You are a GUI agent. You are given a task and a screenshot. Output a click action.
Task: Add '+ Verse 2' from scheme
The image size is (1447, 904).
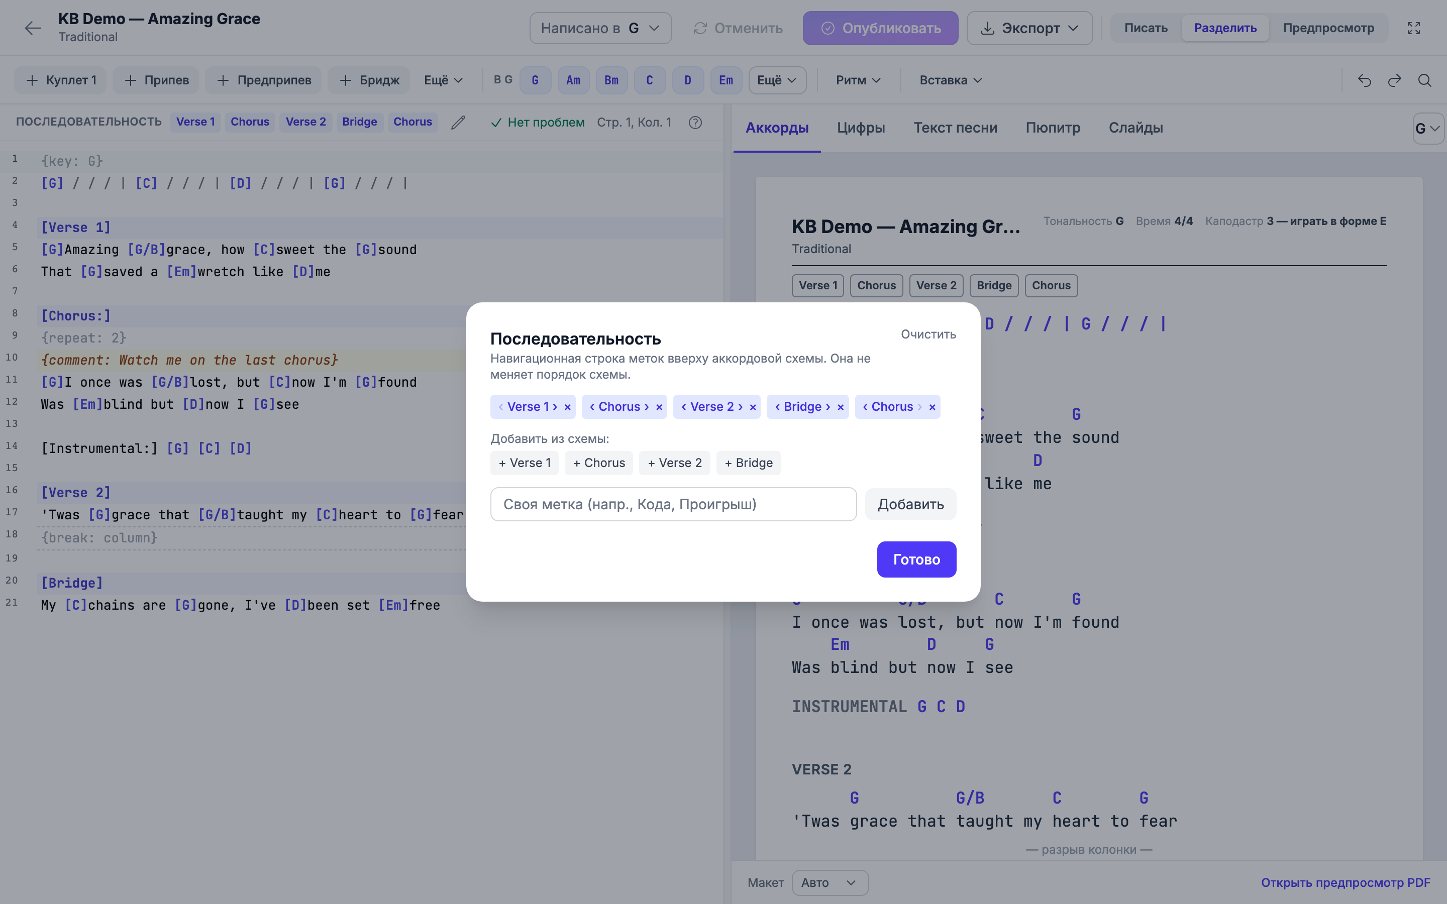coord(674,463)
